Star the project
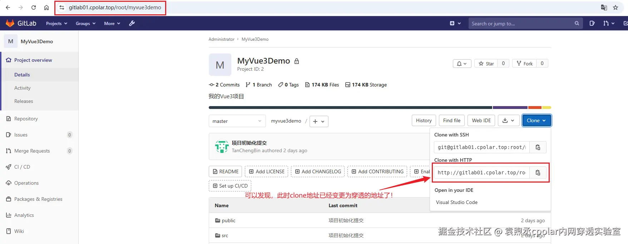Screen dimensions: 628x244 (486, 64)
